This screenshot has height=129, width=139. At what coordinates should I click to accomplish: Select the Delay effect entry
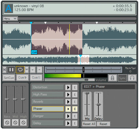pyautogui.click(x=48, y=123)
